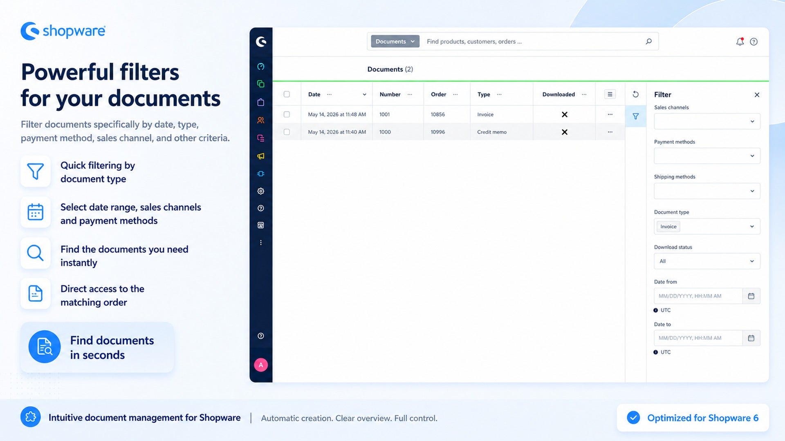Open the Number column options menu
The width and height of the screenshot is (785, 441).
(x=410, y=94)
